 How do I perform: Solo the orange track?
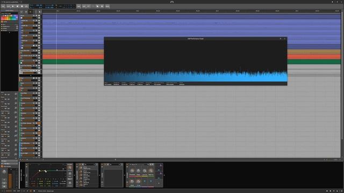coord(37,50)
